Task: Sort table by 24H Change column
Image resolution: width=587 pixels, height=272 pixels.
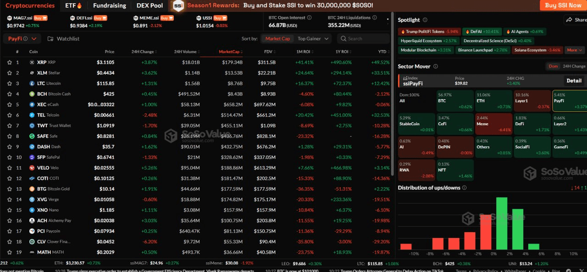Action: pos(144,52)
